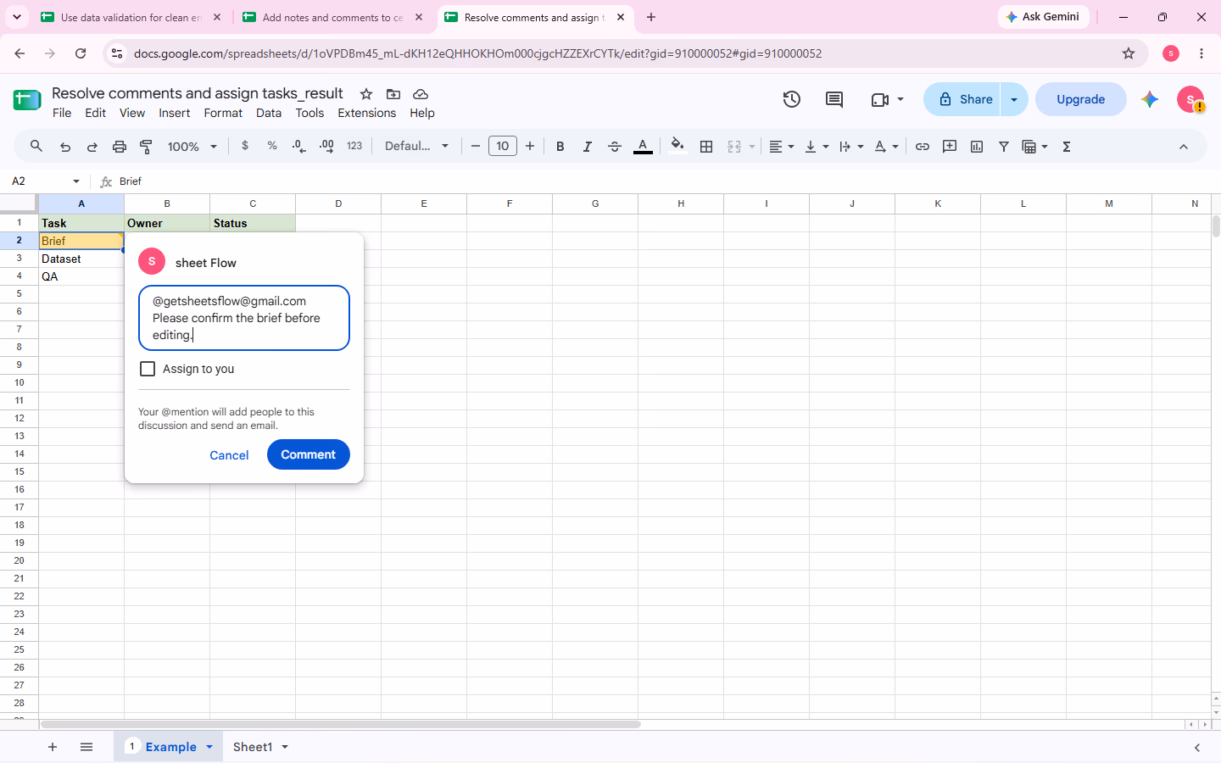The height and width of the screenshot is (763, 1221).
Task: Toggle bold formatting
Action: pyautogui.click(x=560, y=147)
